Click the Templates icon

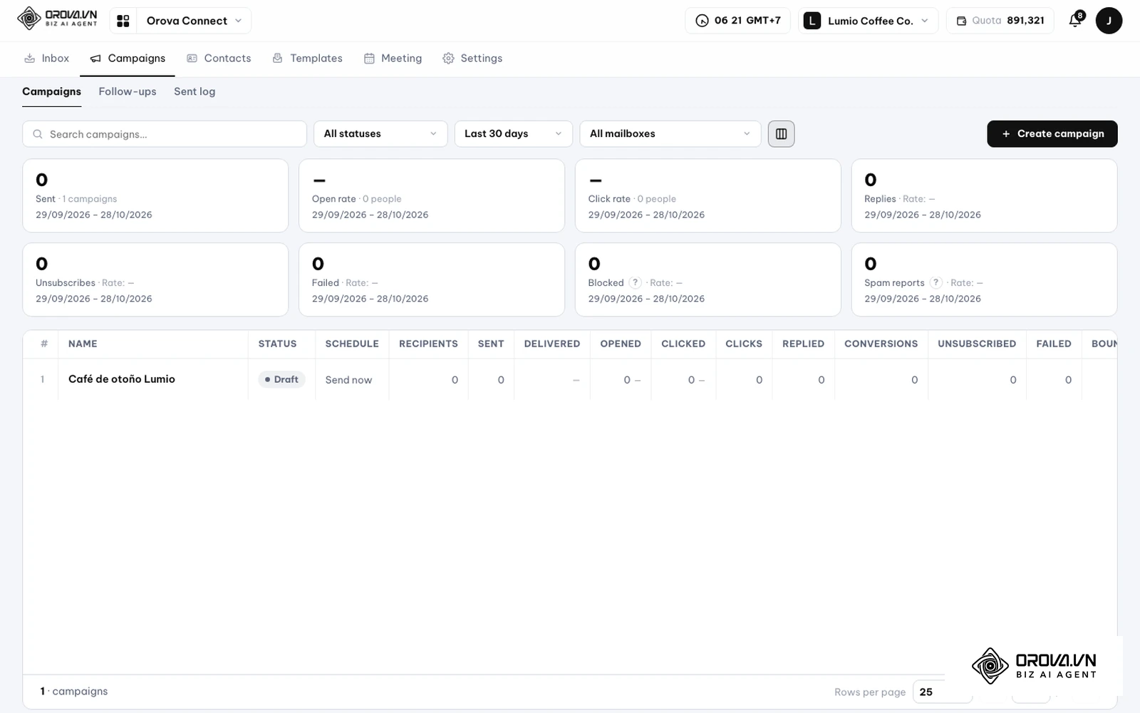click(x=278, y=58)
